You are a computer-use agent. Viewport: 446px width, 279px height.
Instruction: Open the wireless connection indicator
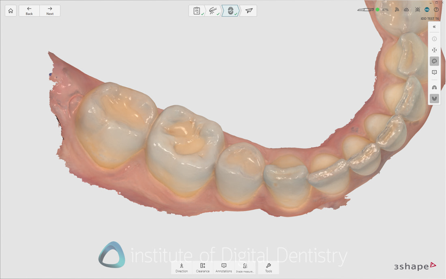click(x=397, y=9)
